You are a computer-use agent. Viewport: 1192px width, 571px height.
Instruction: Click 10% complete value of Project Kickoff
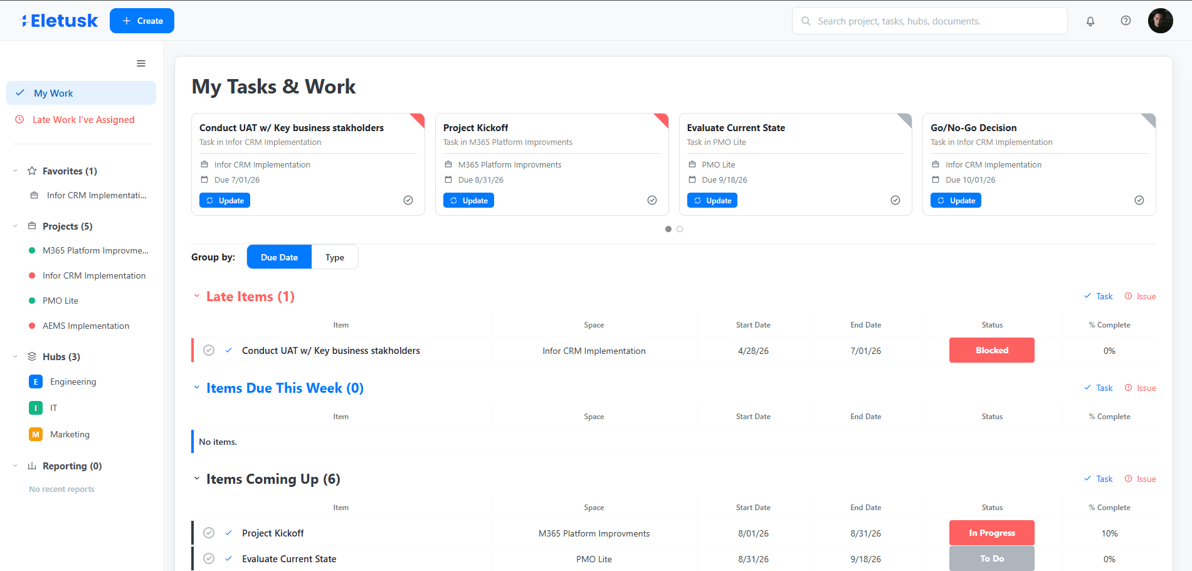[x=1109, y=533]
